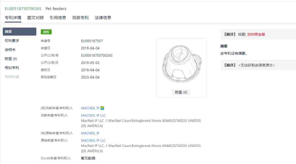This screenshot has height=164, width=296.
Task: Click the green 授权 status badge
Action: [x=46, y=32]
